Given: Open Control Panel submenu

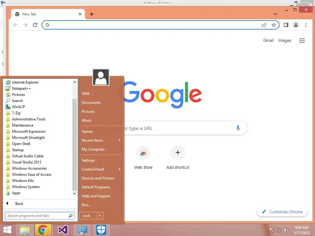Looking at the screenshot, I should point(101,169).
